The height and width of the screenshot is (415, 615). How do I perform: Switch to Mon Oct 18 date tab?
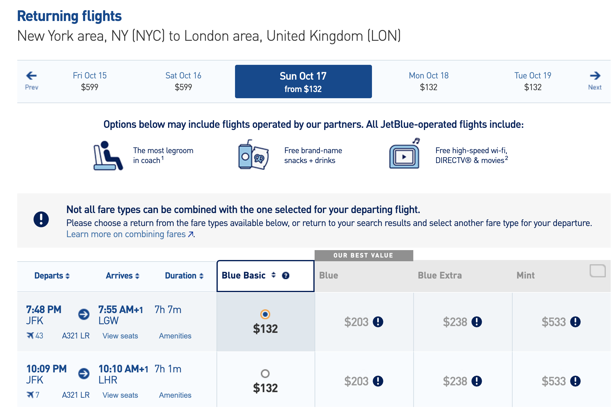(x=429, y=81)
